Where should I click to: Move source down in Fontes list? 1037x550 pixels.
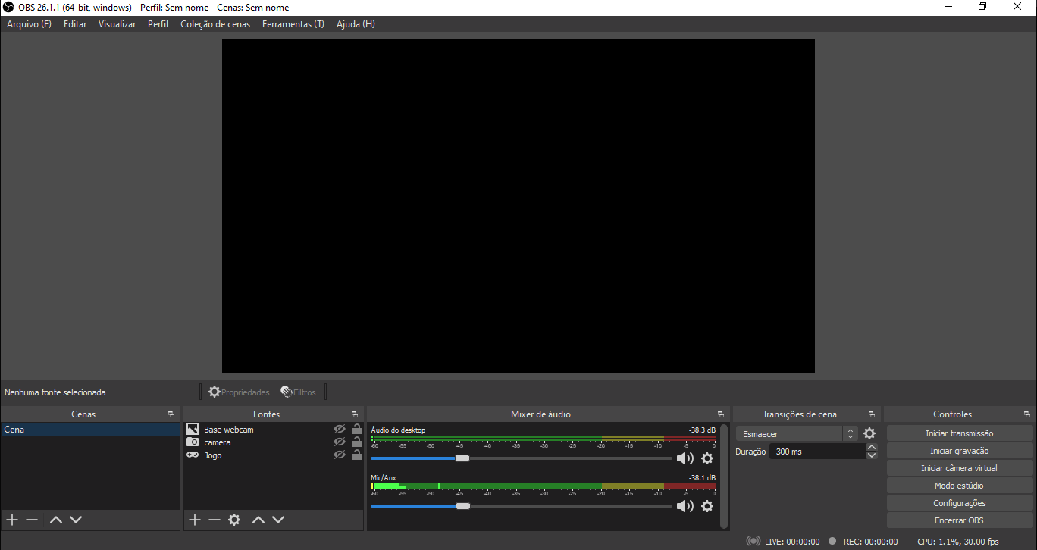[x=278, y=520]
